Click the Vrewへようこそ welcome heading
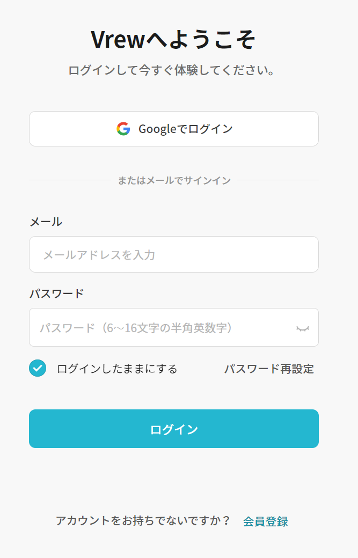Screen dimensions: 358x558 [x=174, y=39]
